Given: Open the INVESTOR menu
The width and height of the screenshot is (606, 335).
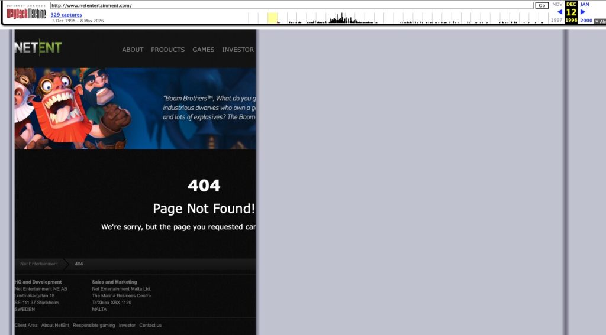Looking at the screenshot, I should [238, 50].
